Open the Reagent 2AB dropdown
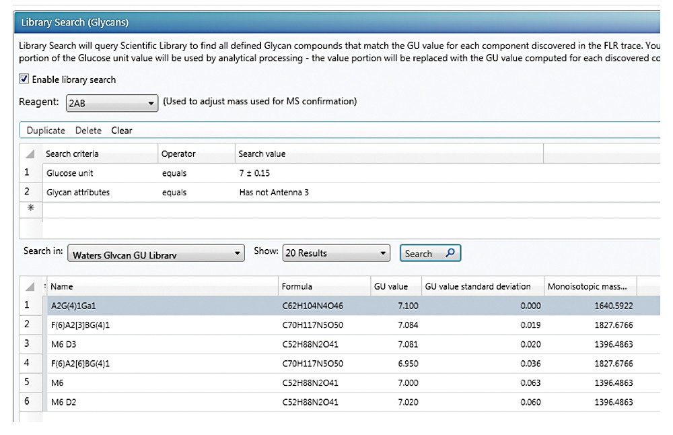 click(111, 104)
